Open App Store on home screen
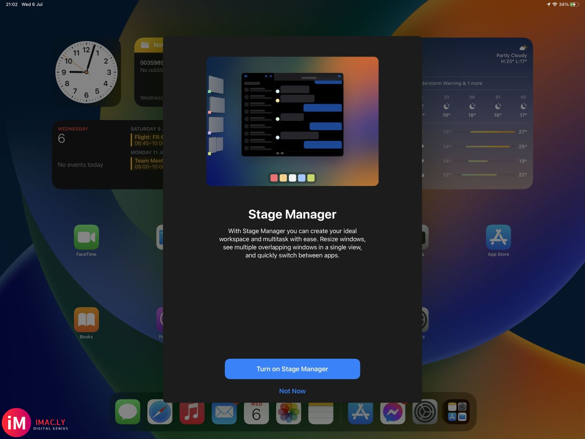 [x=498, y=237]
